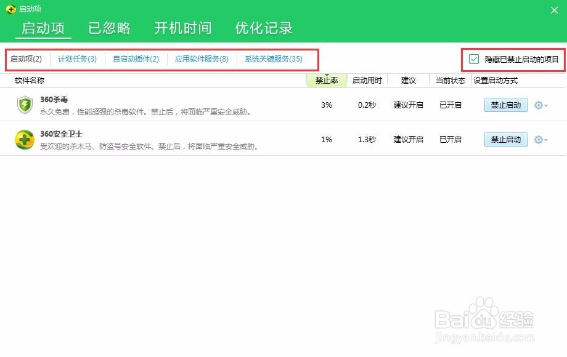Select the 启动项(2) sub-tab
This screenshot has width=567, height=357.
[26, 59]
